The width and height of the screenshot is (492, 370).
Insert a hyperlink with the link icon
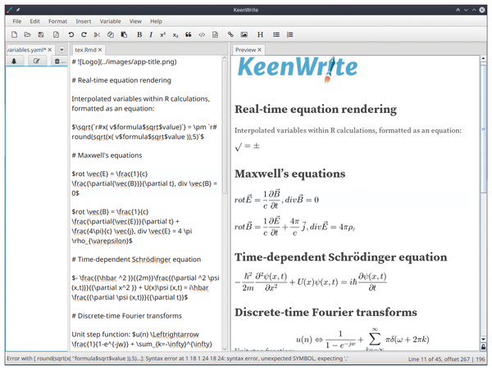click(x=230, y=34)
